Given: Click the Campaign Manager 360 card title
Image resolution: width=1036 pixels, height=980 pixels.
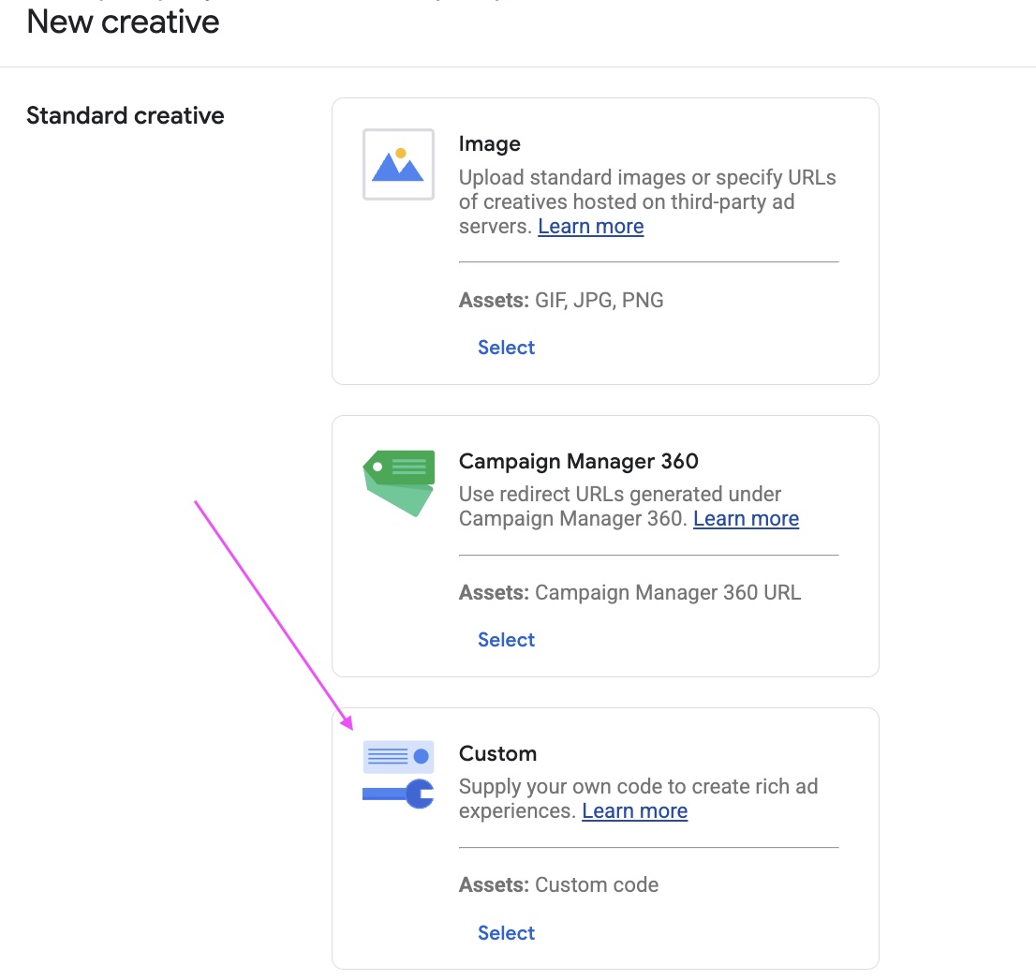Looking at the screenshot, I should 579,461.
